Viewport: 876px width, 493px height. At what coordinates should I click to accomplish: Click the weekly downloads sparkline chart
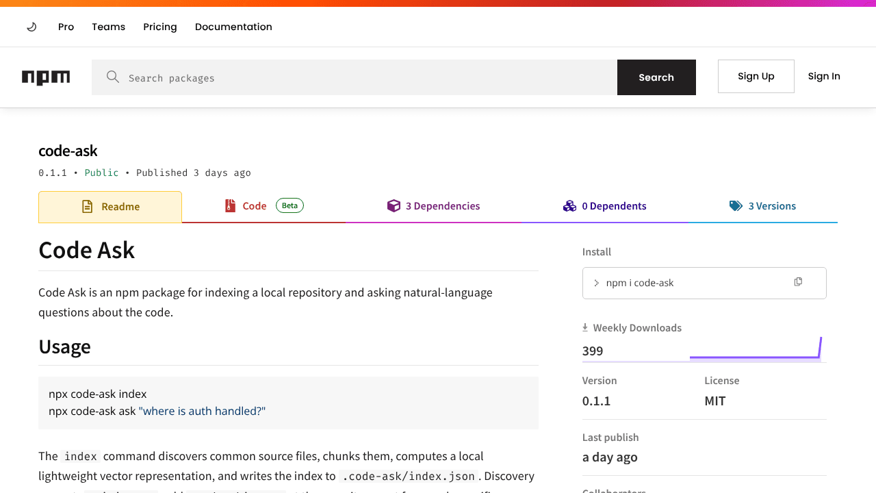756,348
